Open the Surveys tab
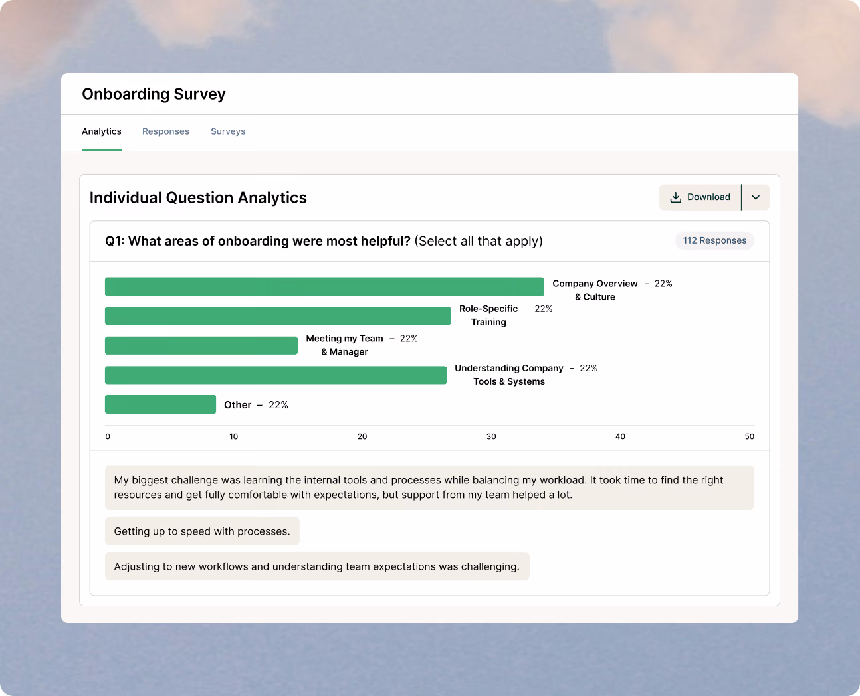The width and height of the screenshot is (860, 696). click(228, 131)
